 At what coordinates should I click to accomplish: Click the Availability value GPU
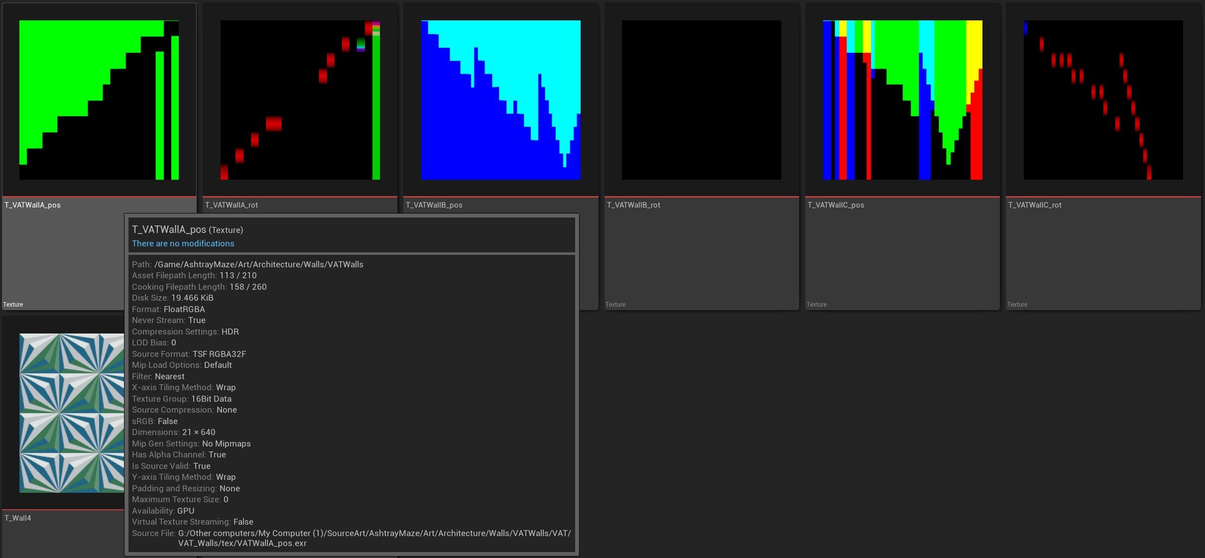[186, 511]
